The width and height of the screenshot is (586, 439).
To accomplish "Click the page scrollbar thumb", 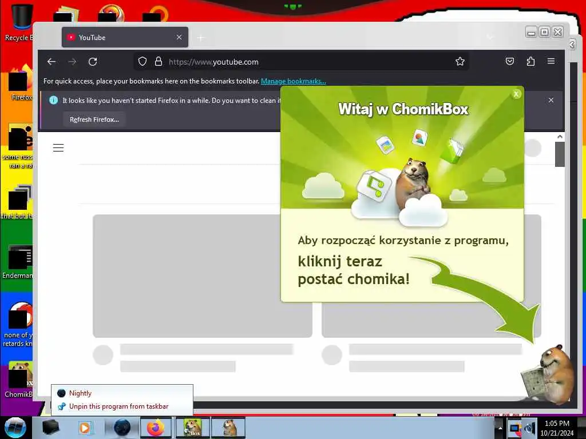I will 560,154.
